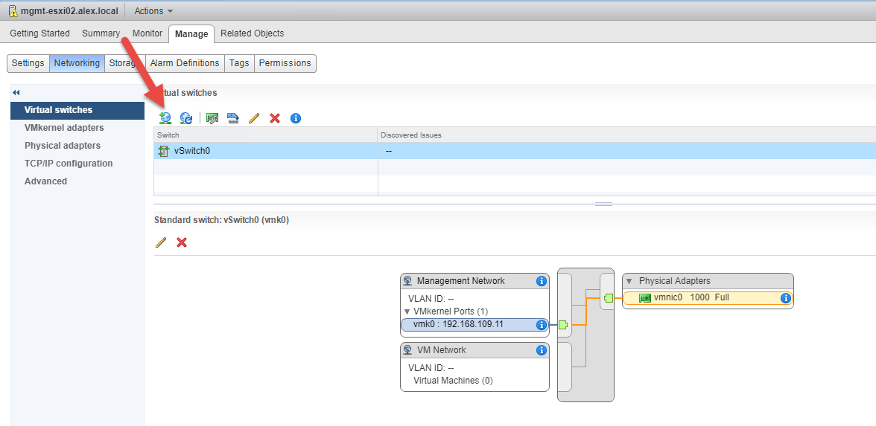
Task: Open the Actions dropdown menu
Action: [x=153, y=11]
